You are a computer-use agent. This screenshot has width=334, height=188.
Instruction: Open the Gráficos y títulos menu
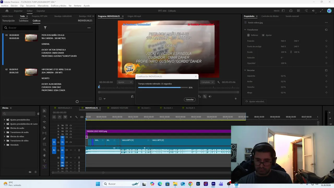click(x=58, y=6)
